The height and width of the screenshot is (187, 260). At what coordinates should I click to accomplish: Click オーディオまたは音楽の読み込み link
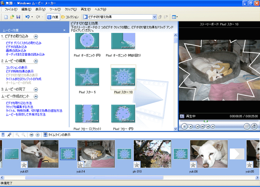[x=25, y=54]
